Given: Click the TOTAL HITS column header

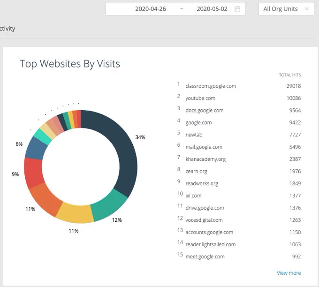Looking at the screenshot, I should tap(290, 75).
